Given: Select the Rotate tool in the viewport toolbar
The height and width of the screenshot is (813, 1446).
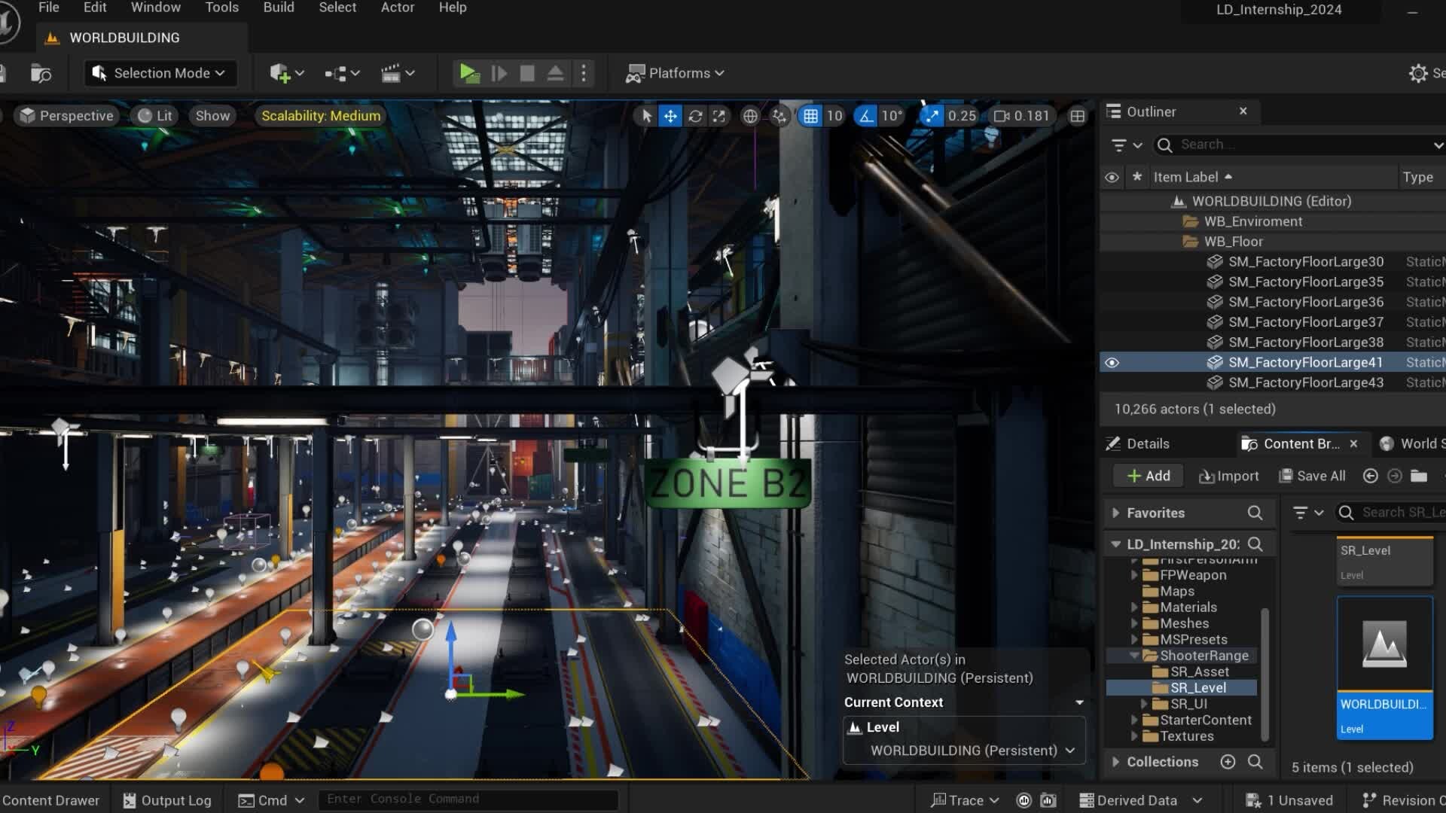Looking at the screenshot, I should 695,116.
